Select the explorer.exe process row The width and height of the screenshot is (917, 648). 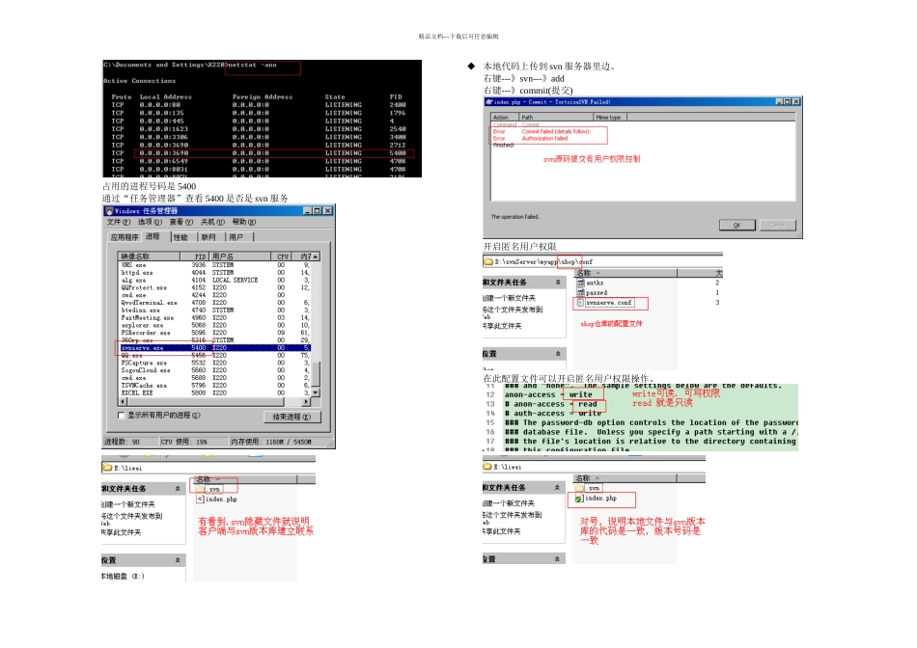click(215, 326)
